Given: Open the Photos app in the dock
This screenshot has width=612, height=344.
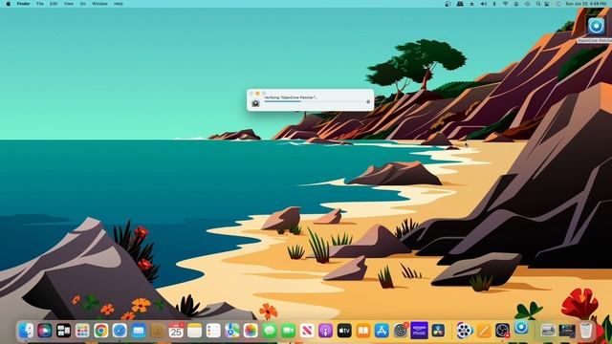Looking at the screenshot, I should pyautogui.click(x=251, y=331).
